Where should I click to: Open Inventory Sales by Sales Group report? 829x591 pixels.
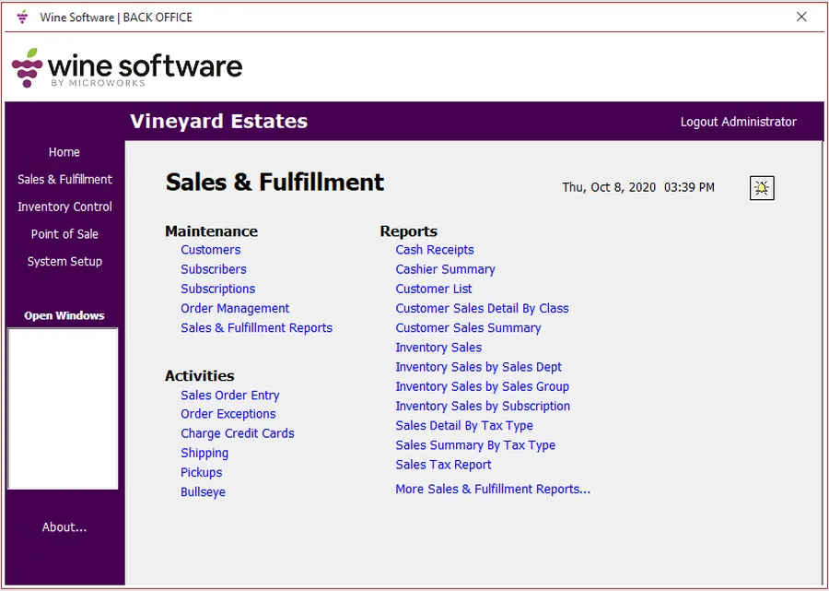click(x=482, y=386)
